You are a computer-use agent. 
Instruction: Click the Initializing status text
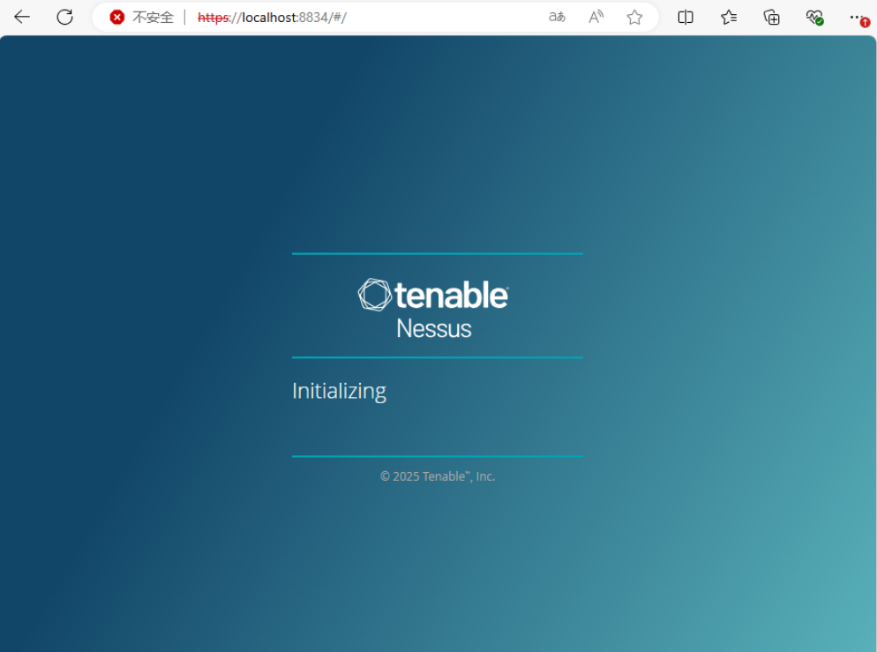pos(339,391)
